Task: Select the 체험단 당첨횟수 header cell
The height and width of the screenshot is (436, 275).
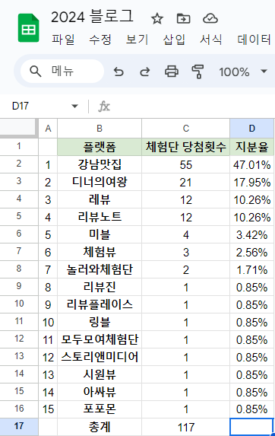Action: tap(185, 147)
